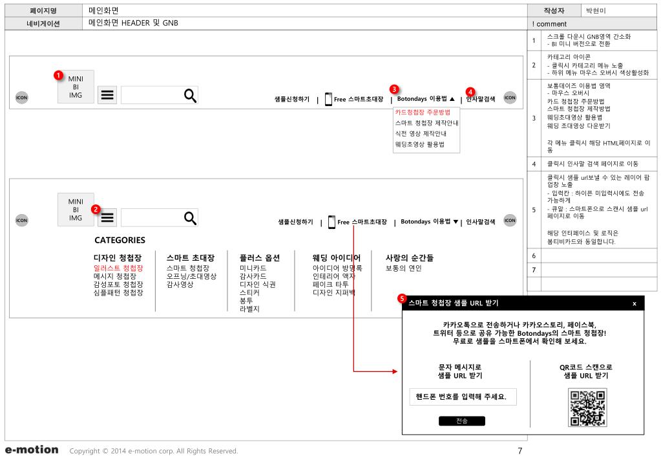Image resolution: width=661 pixels, height=458 pixels.
Task: Click the MINI BI IMG logo in upper header
Action: click(x=76, y=87)
